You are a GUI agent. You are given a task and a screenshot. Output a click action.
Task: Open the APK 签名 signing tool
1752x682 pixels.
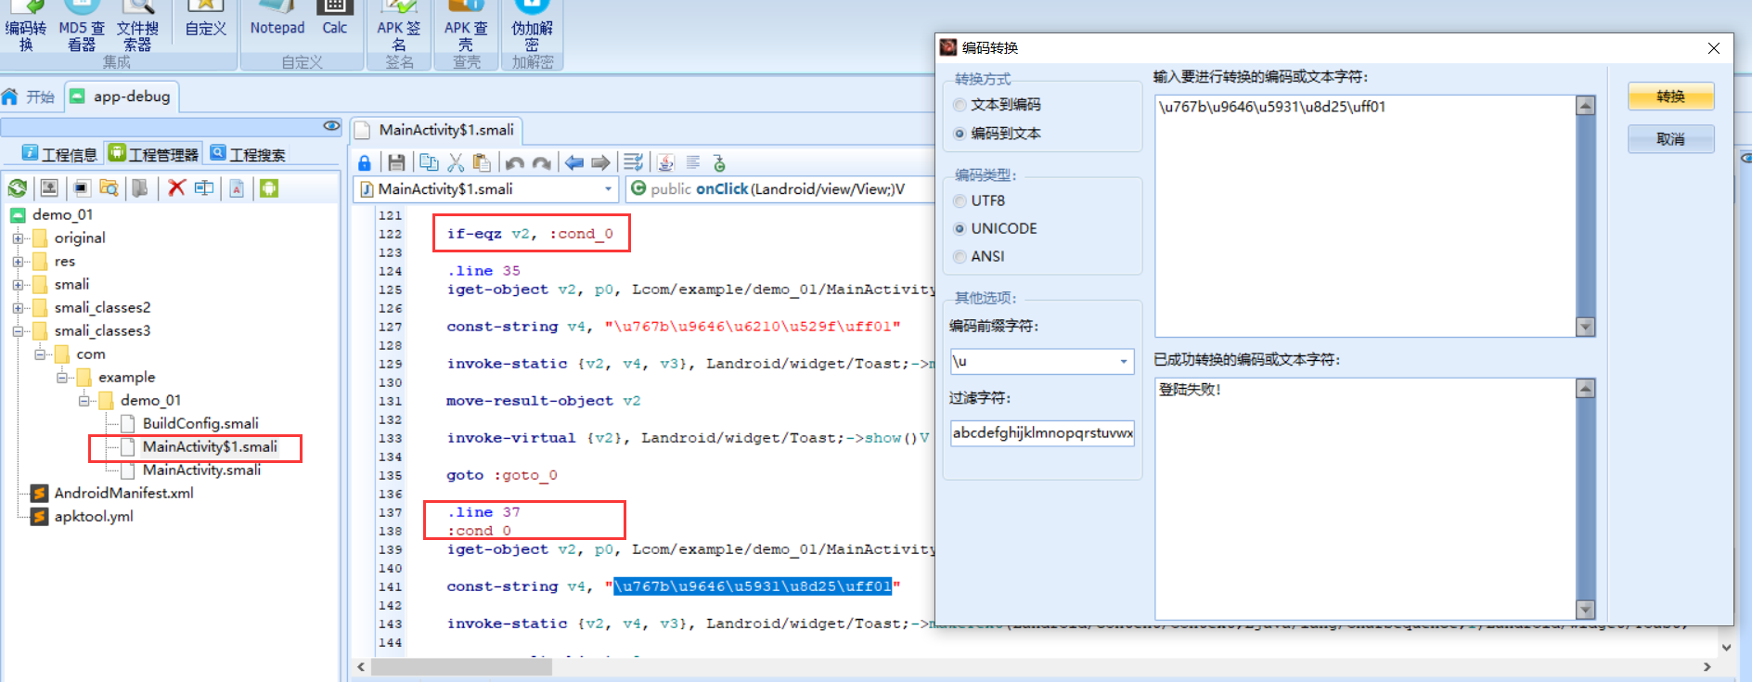399,26
